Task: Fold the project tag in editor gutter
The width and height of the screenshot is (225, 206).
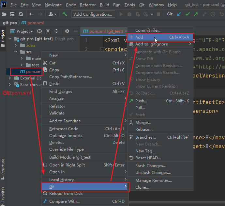Action: pos(102,49)
